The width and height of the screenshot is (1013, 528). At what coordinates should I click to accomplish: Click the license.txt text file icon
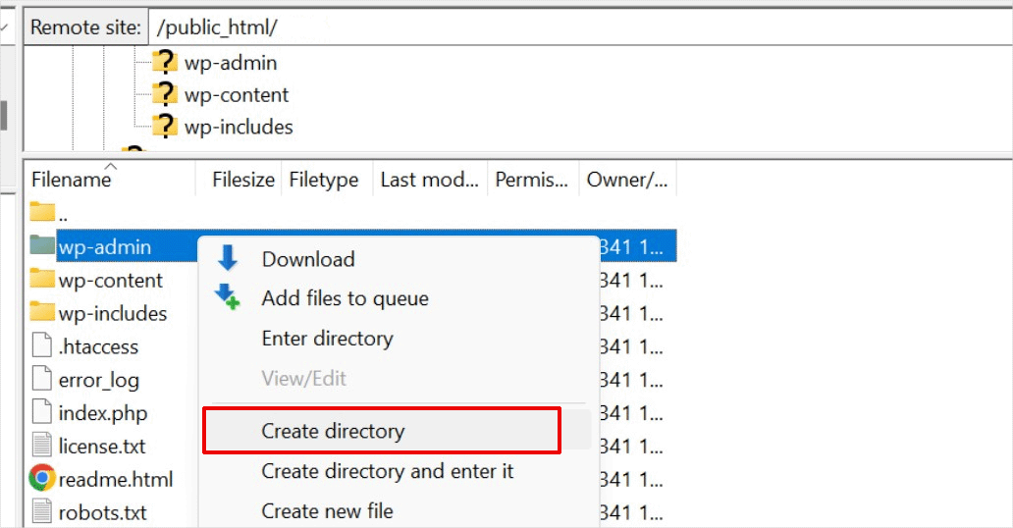42,446
